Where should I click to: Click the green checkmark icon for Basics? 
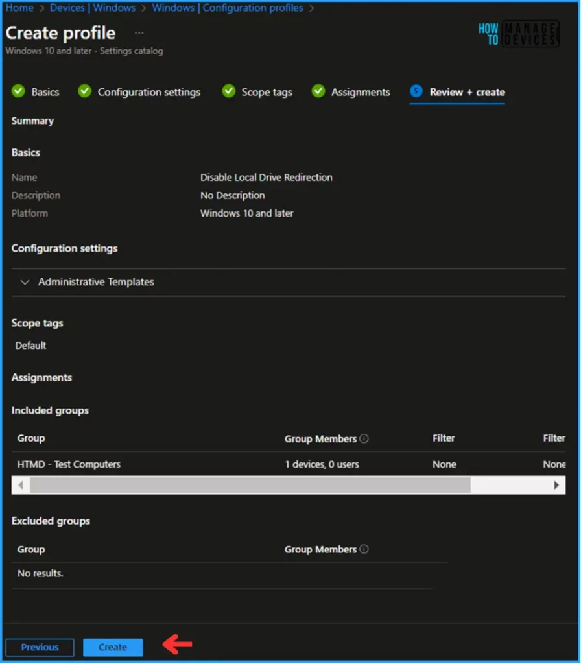tap(18, 91)
